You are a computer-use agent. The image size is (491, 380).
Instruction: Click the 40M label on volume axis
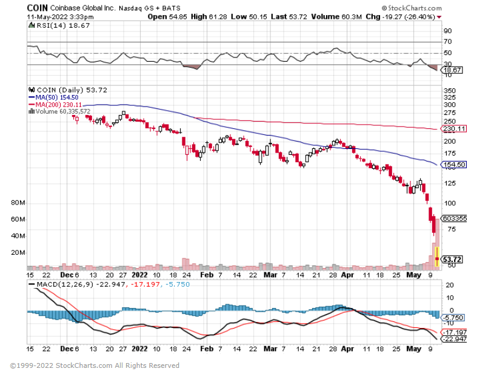pos(18,236)
